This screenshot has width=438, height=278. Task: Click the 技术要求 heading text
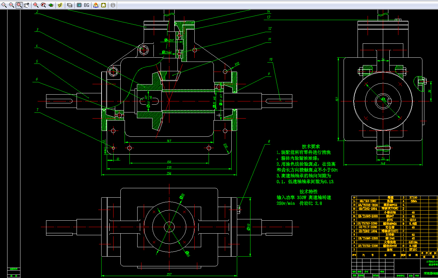311,146
